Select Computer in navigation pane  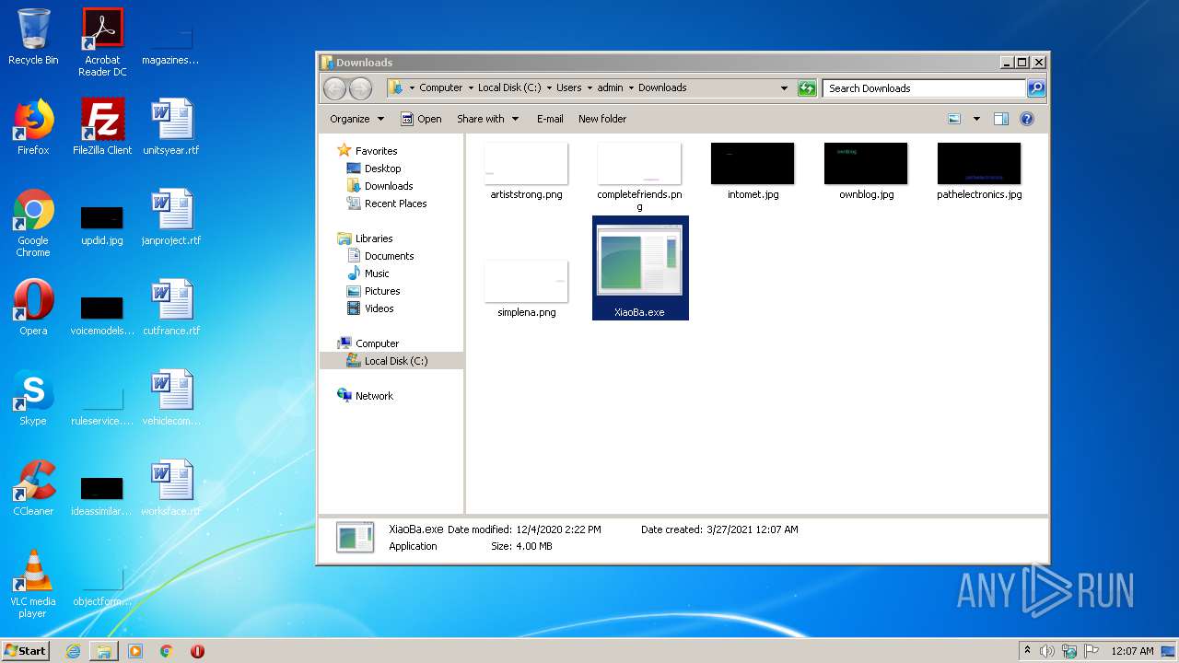pyautogui.click(x=368, y=343)
